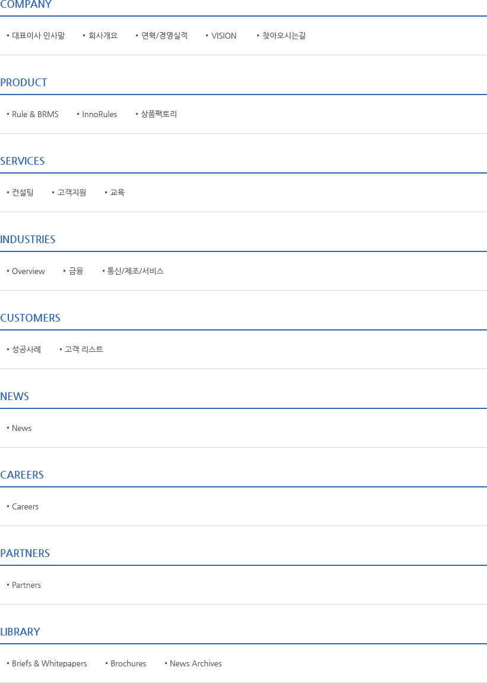Open the 교육 services link
This screenshot has width=487, height=683.
[117, 193]
